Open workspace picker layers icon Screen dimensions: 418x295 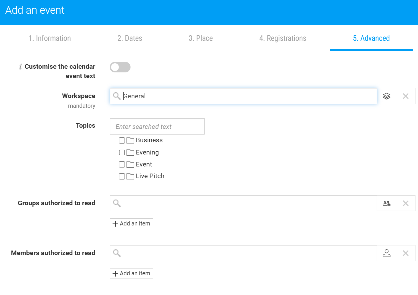click(386, 96)
